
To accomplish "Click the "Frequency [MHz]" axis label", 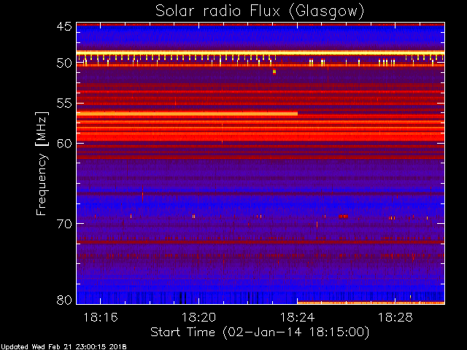I will coord(42,163).
